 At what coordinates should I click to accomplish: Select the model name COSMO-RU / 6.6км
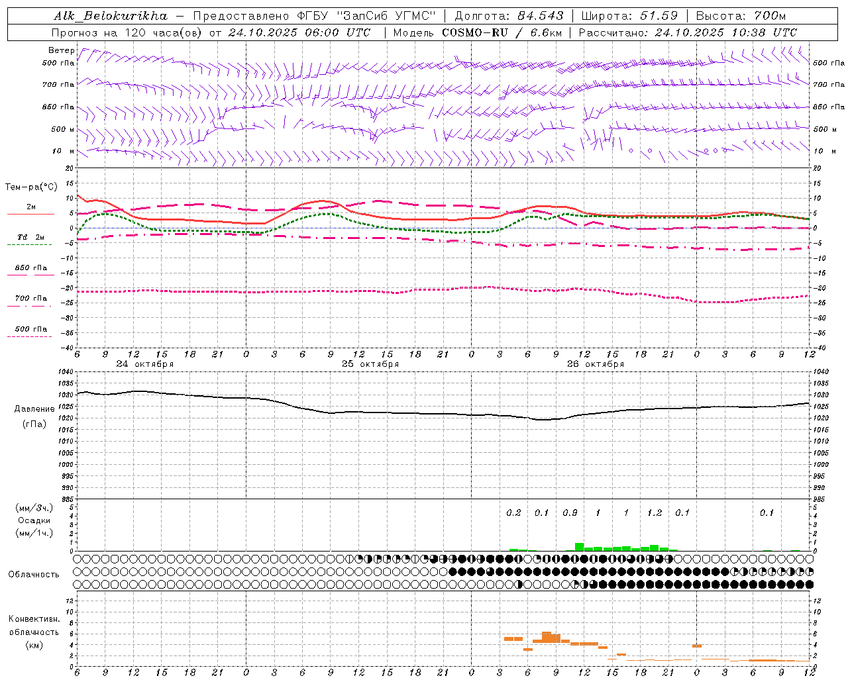pos(502,32)
